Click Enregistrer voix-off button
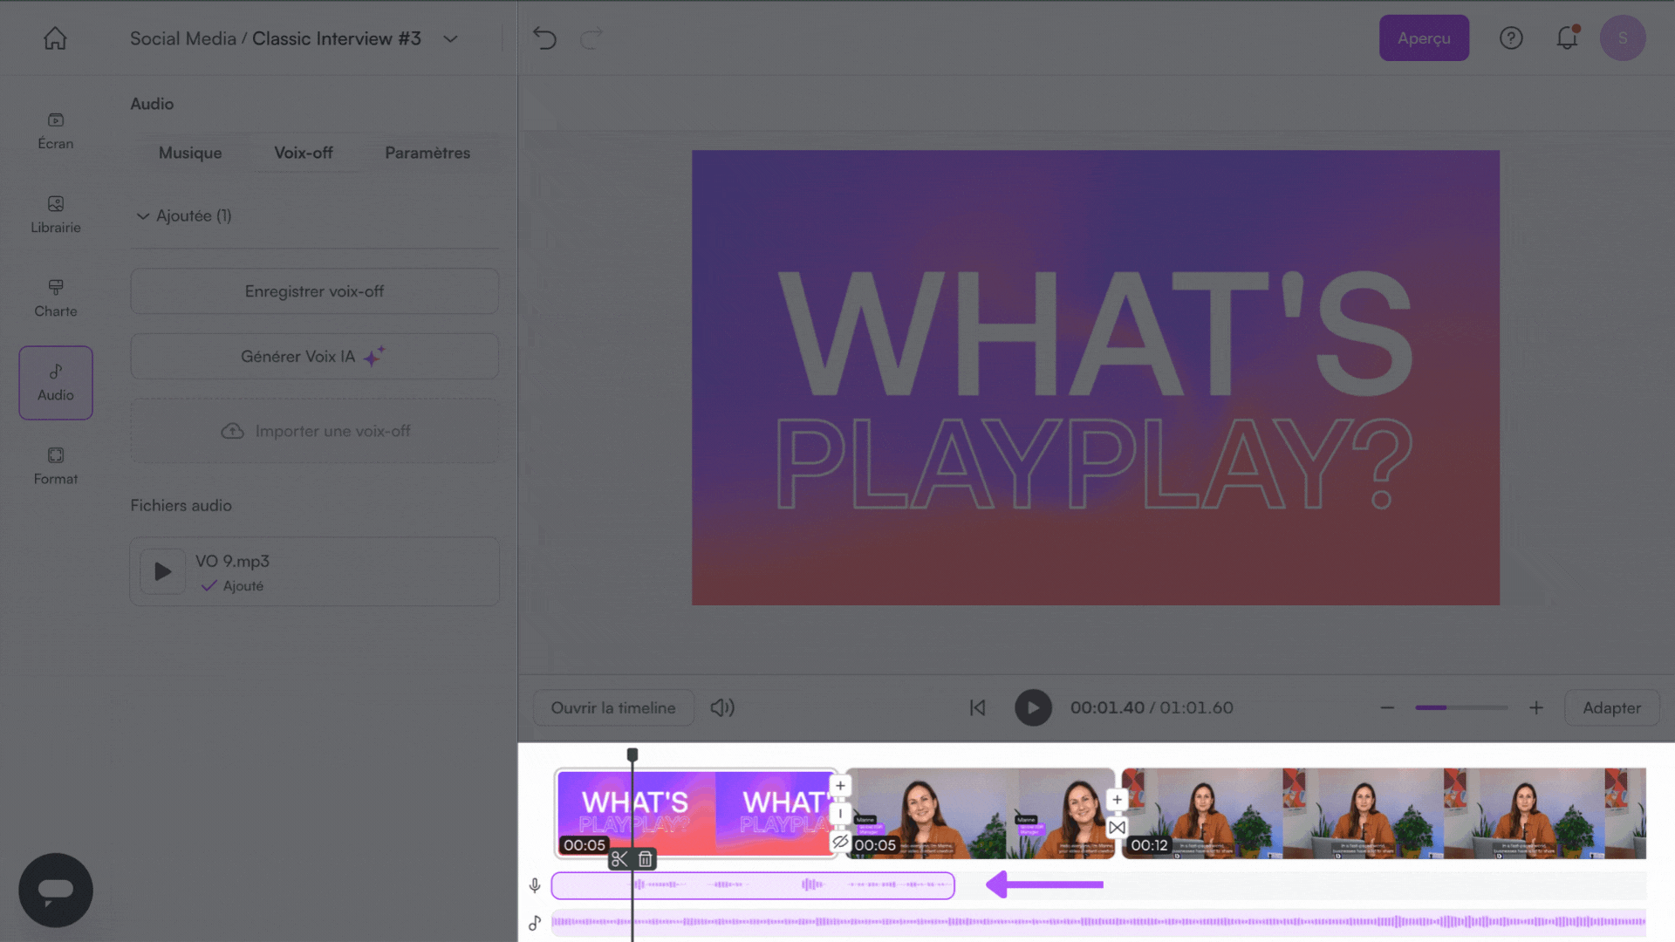Image resolution: width=1675 pixels, height=942 pixels. click(x=314, y=291)
